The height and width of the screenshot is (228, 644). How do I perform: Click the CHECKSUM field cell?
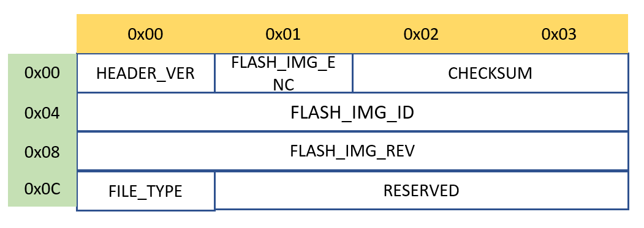pyautogui.click(x=490, y=73)
